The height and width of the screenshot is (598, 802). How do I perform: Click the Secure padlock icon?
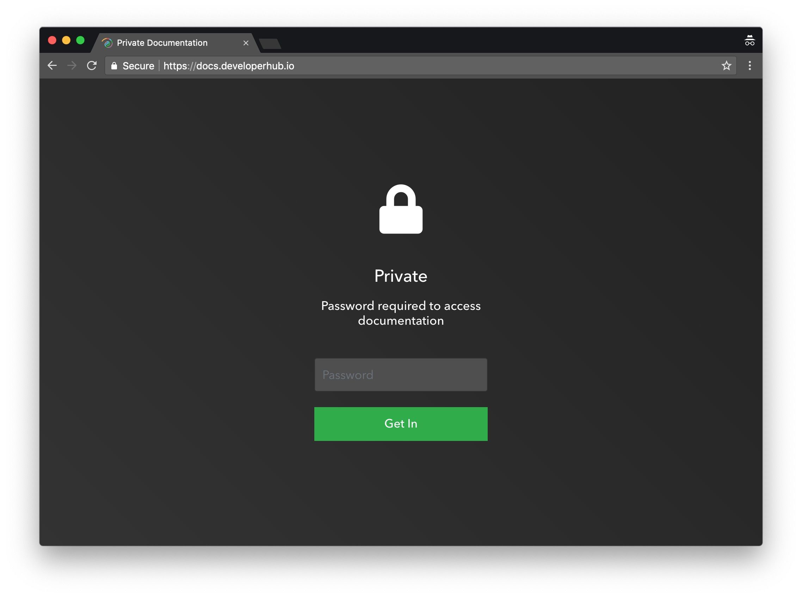[x=114, y=66]
